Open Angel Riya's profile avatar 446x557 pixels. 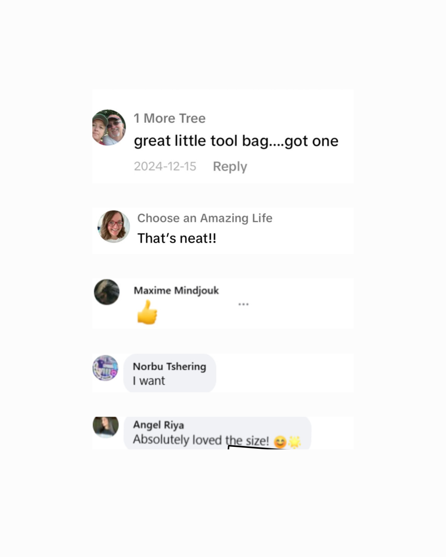pyautogui.click(x=106, y=427)
